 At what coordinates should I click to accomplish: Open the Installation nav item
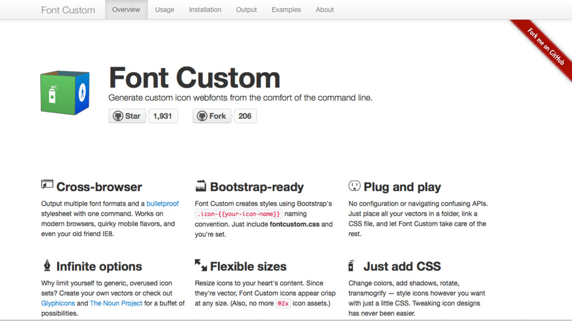[x=205, y=10]
